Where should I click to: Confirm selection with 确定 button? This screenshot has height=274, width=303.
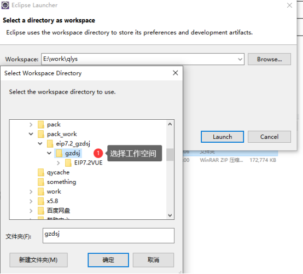pos(108,260)
